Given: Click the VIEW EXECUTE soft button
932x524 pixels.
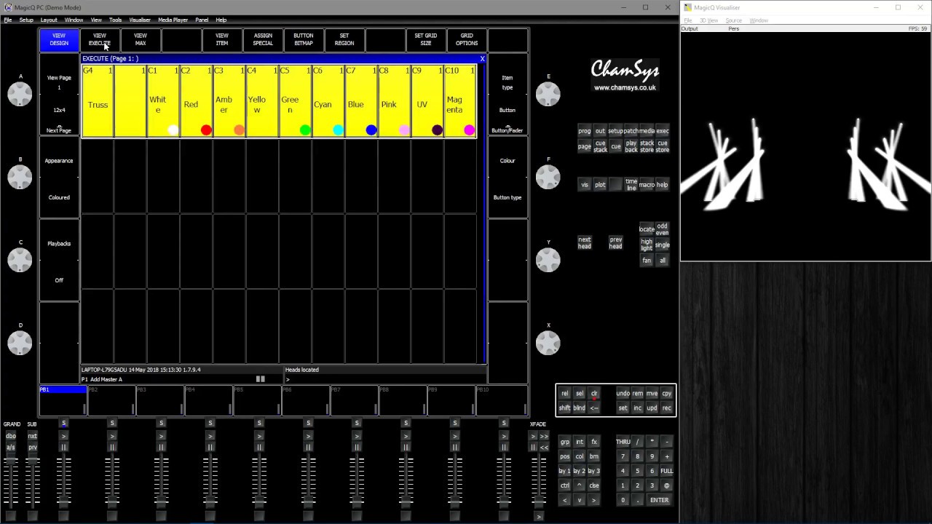Looking at the screenshot, I should (100, 40).
